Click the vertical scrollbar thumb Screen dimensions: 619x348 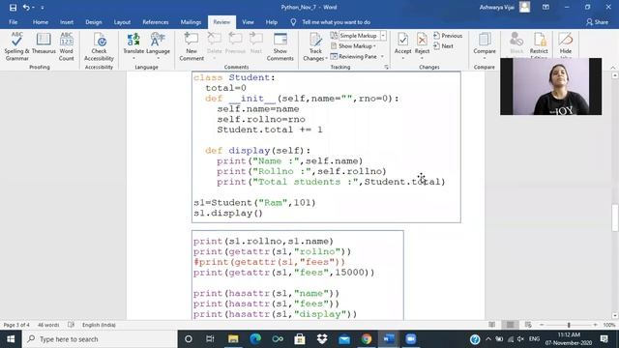615,217
